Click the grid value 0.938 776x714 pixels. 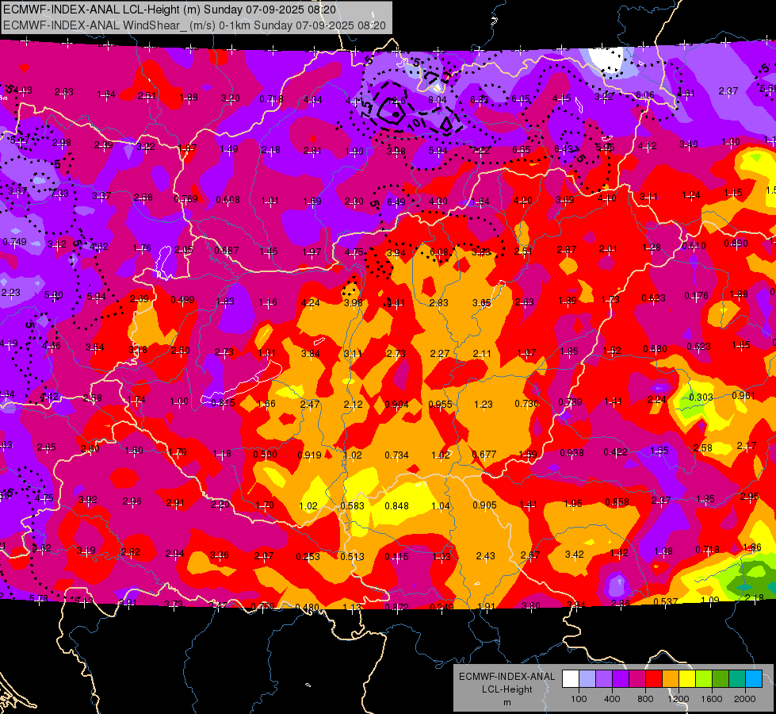tap(571, 453)
